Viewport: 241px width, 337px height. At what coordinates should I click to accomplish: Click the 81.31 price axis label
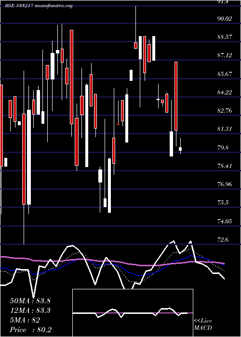[x=225, y=129]
